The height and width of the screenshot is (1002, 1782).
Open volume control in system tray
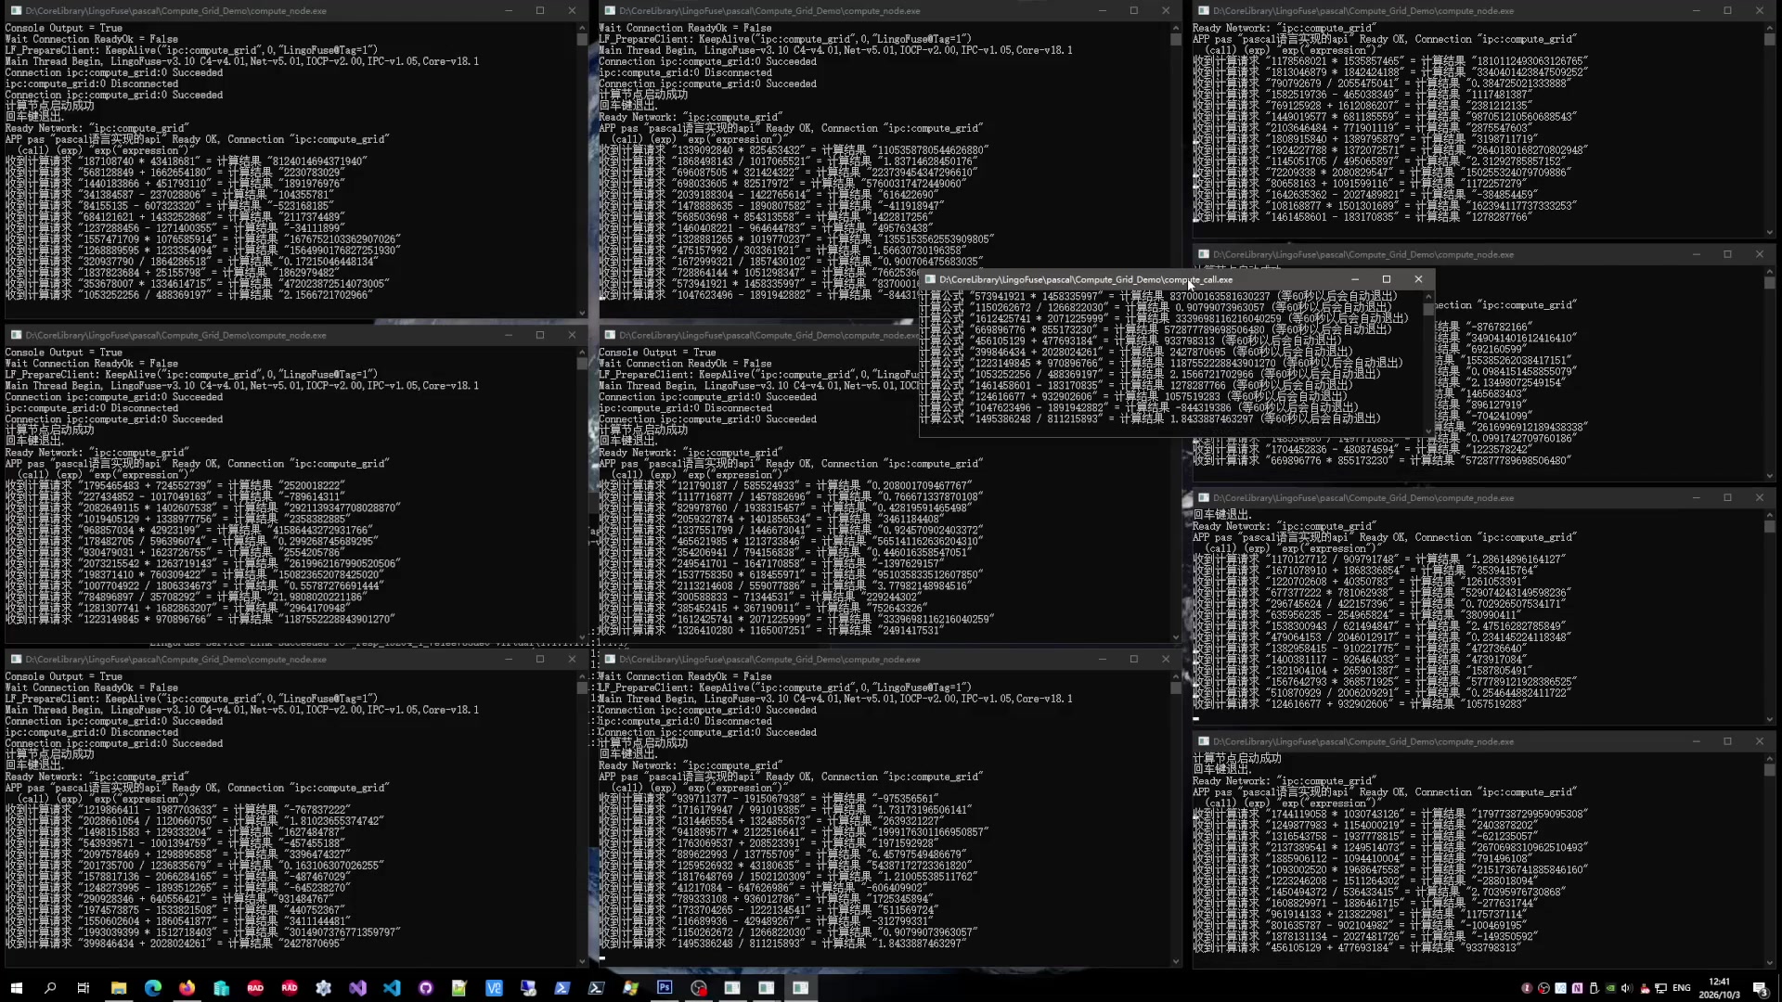click(1627, 988)
